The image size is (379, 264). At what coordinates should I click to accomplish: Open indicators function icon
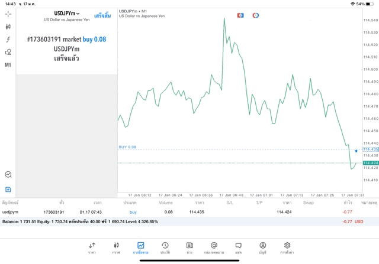pyautogui.click(x=8, y=40)
